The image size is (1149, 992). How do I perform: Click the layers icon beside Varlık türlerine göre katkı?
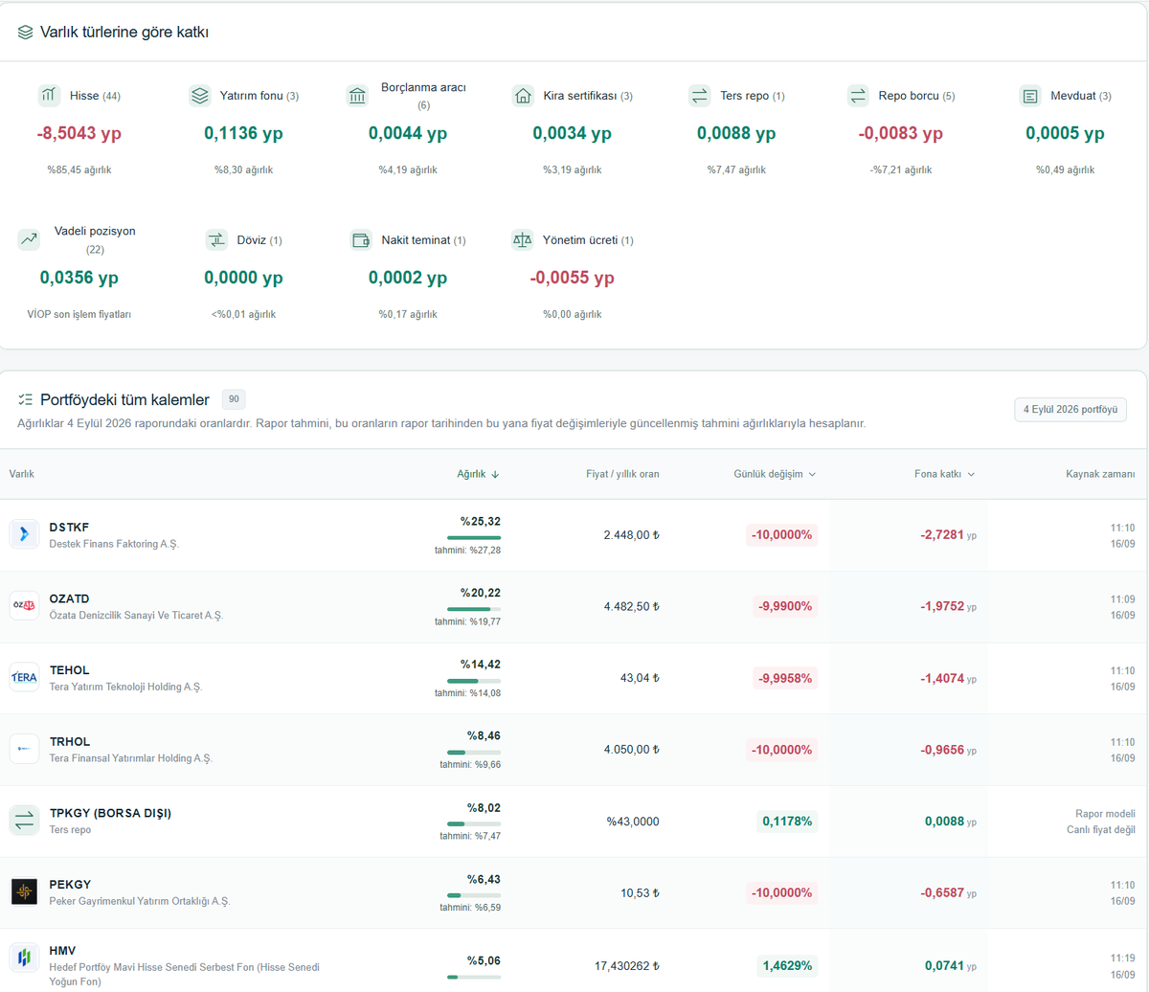(x=26, y=33)
